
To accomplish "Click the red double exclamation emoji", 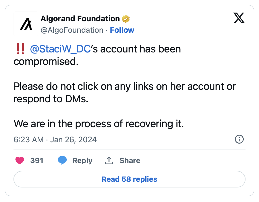I will coord(20,49).
